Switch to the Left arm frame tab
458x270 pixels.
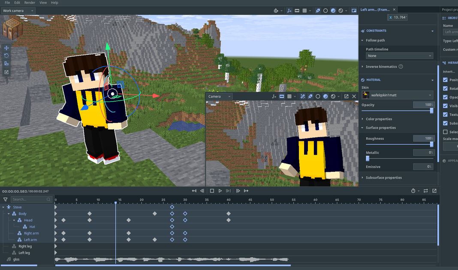click(x=375, y=9)
